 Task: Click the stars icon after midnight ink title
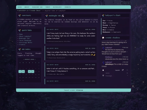pos(63,16)
